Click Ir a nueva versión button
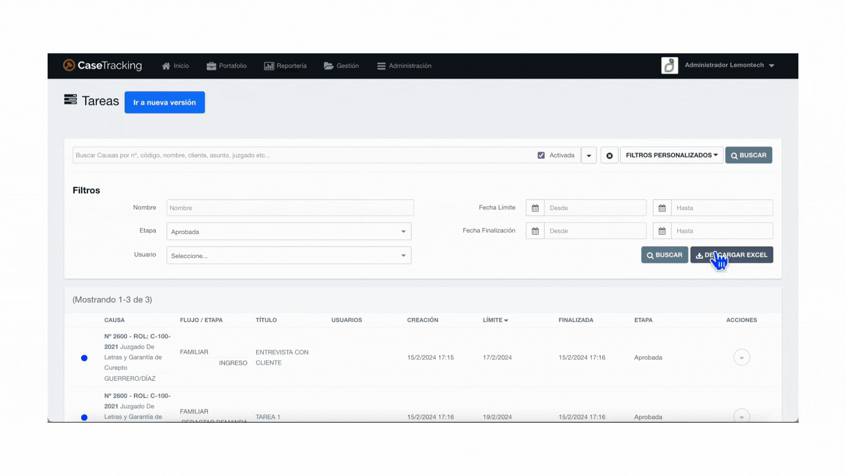 pyautogui.click(x=164, y=102)
